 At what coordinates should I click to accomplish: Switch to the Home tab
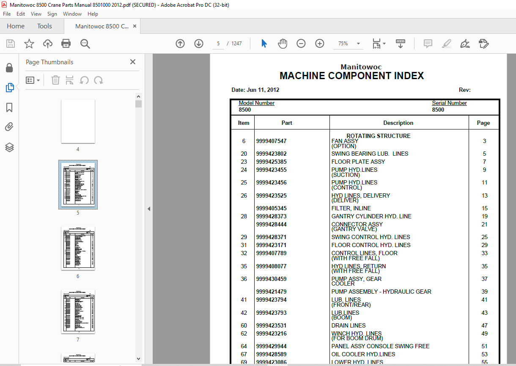pyautogui.click(x=16, y=26)
